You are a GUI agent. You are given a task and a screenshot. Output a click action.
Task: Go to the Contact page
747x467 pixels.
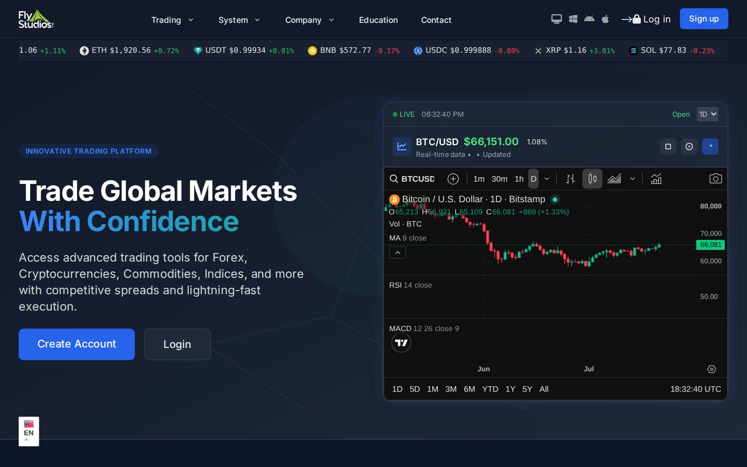436,20
